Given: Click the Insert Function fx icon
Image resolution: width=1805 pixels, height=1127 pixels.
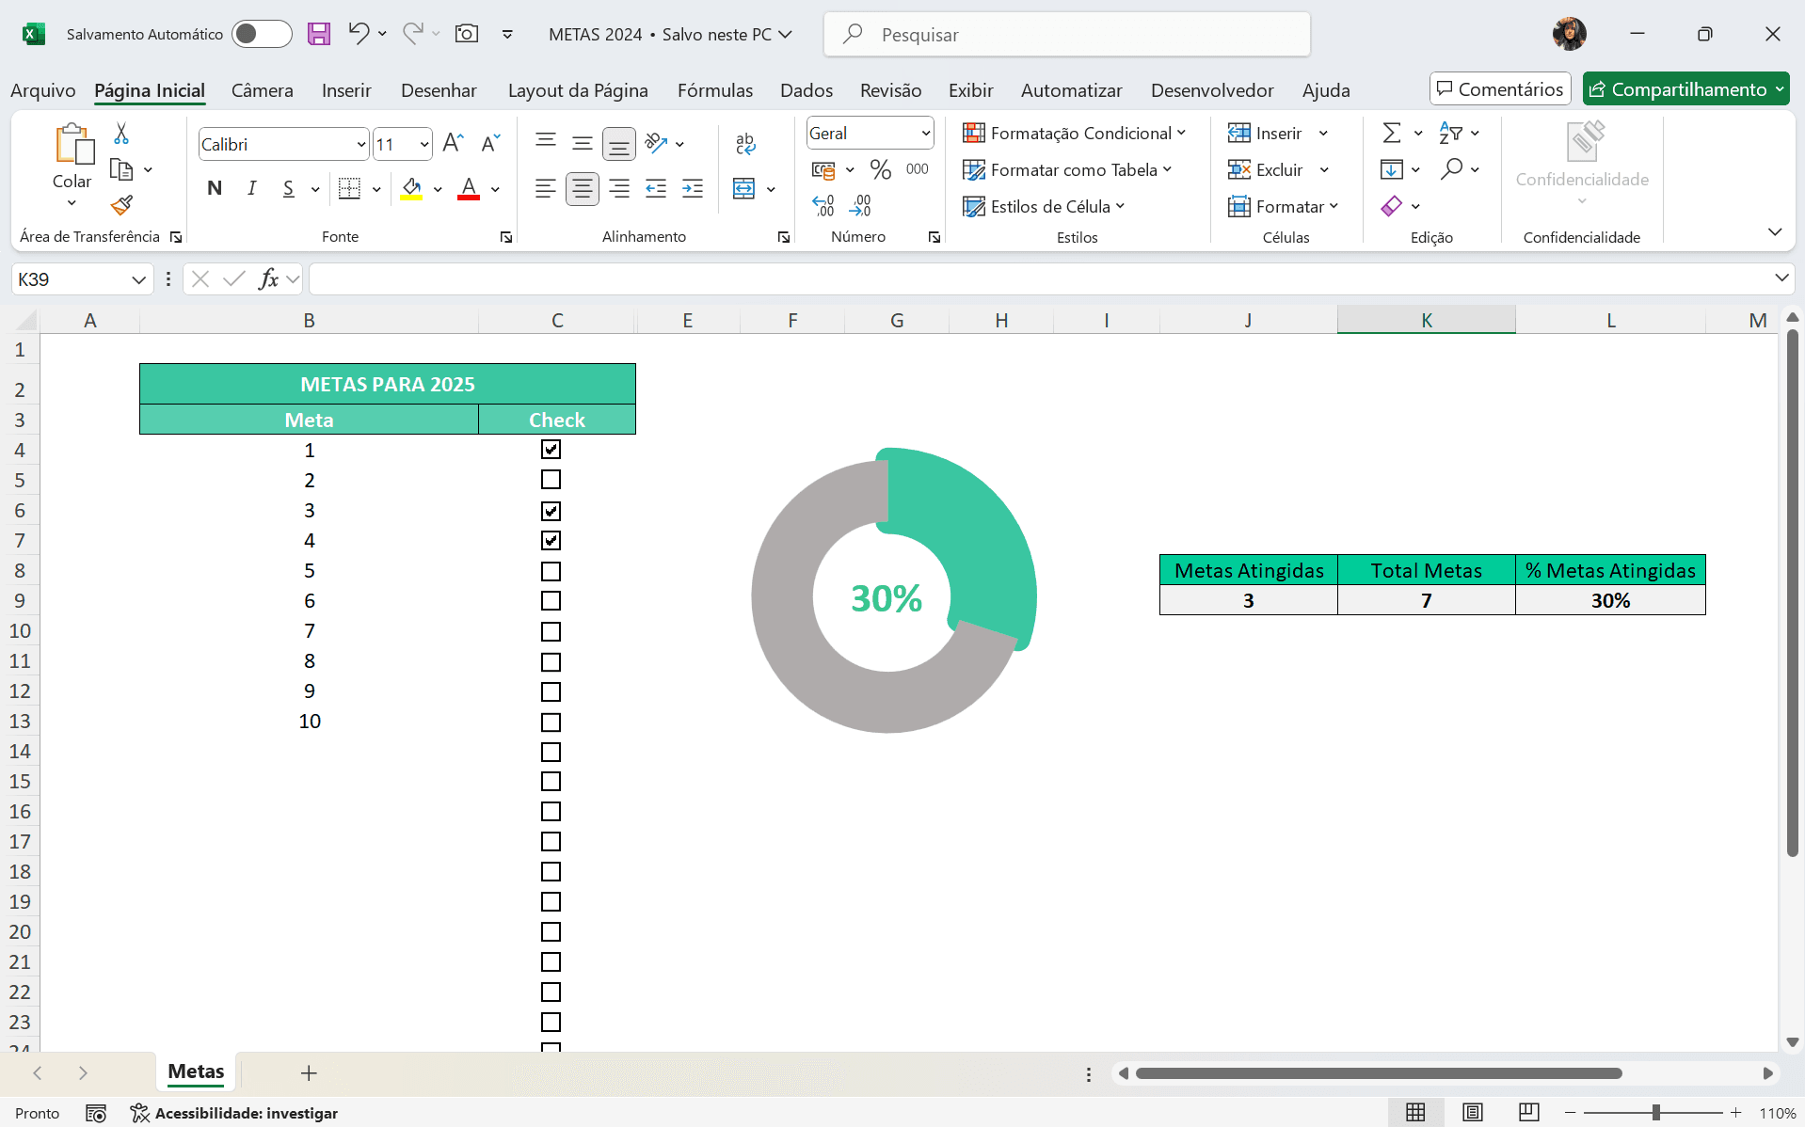Looking at the screenshot, I should [269, 278].
